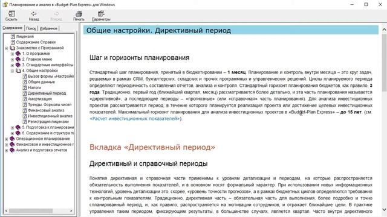387x217 pixels.
Task: Collapse the 4. Общие настройки node
Action: 12,71
